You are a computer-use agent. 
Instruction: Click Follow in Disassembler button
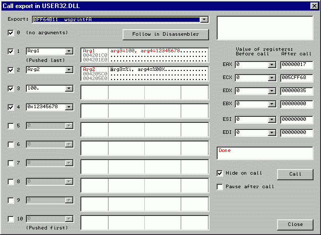166,34
